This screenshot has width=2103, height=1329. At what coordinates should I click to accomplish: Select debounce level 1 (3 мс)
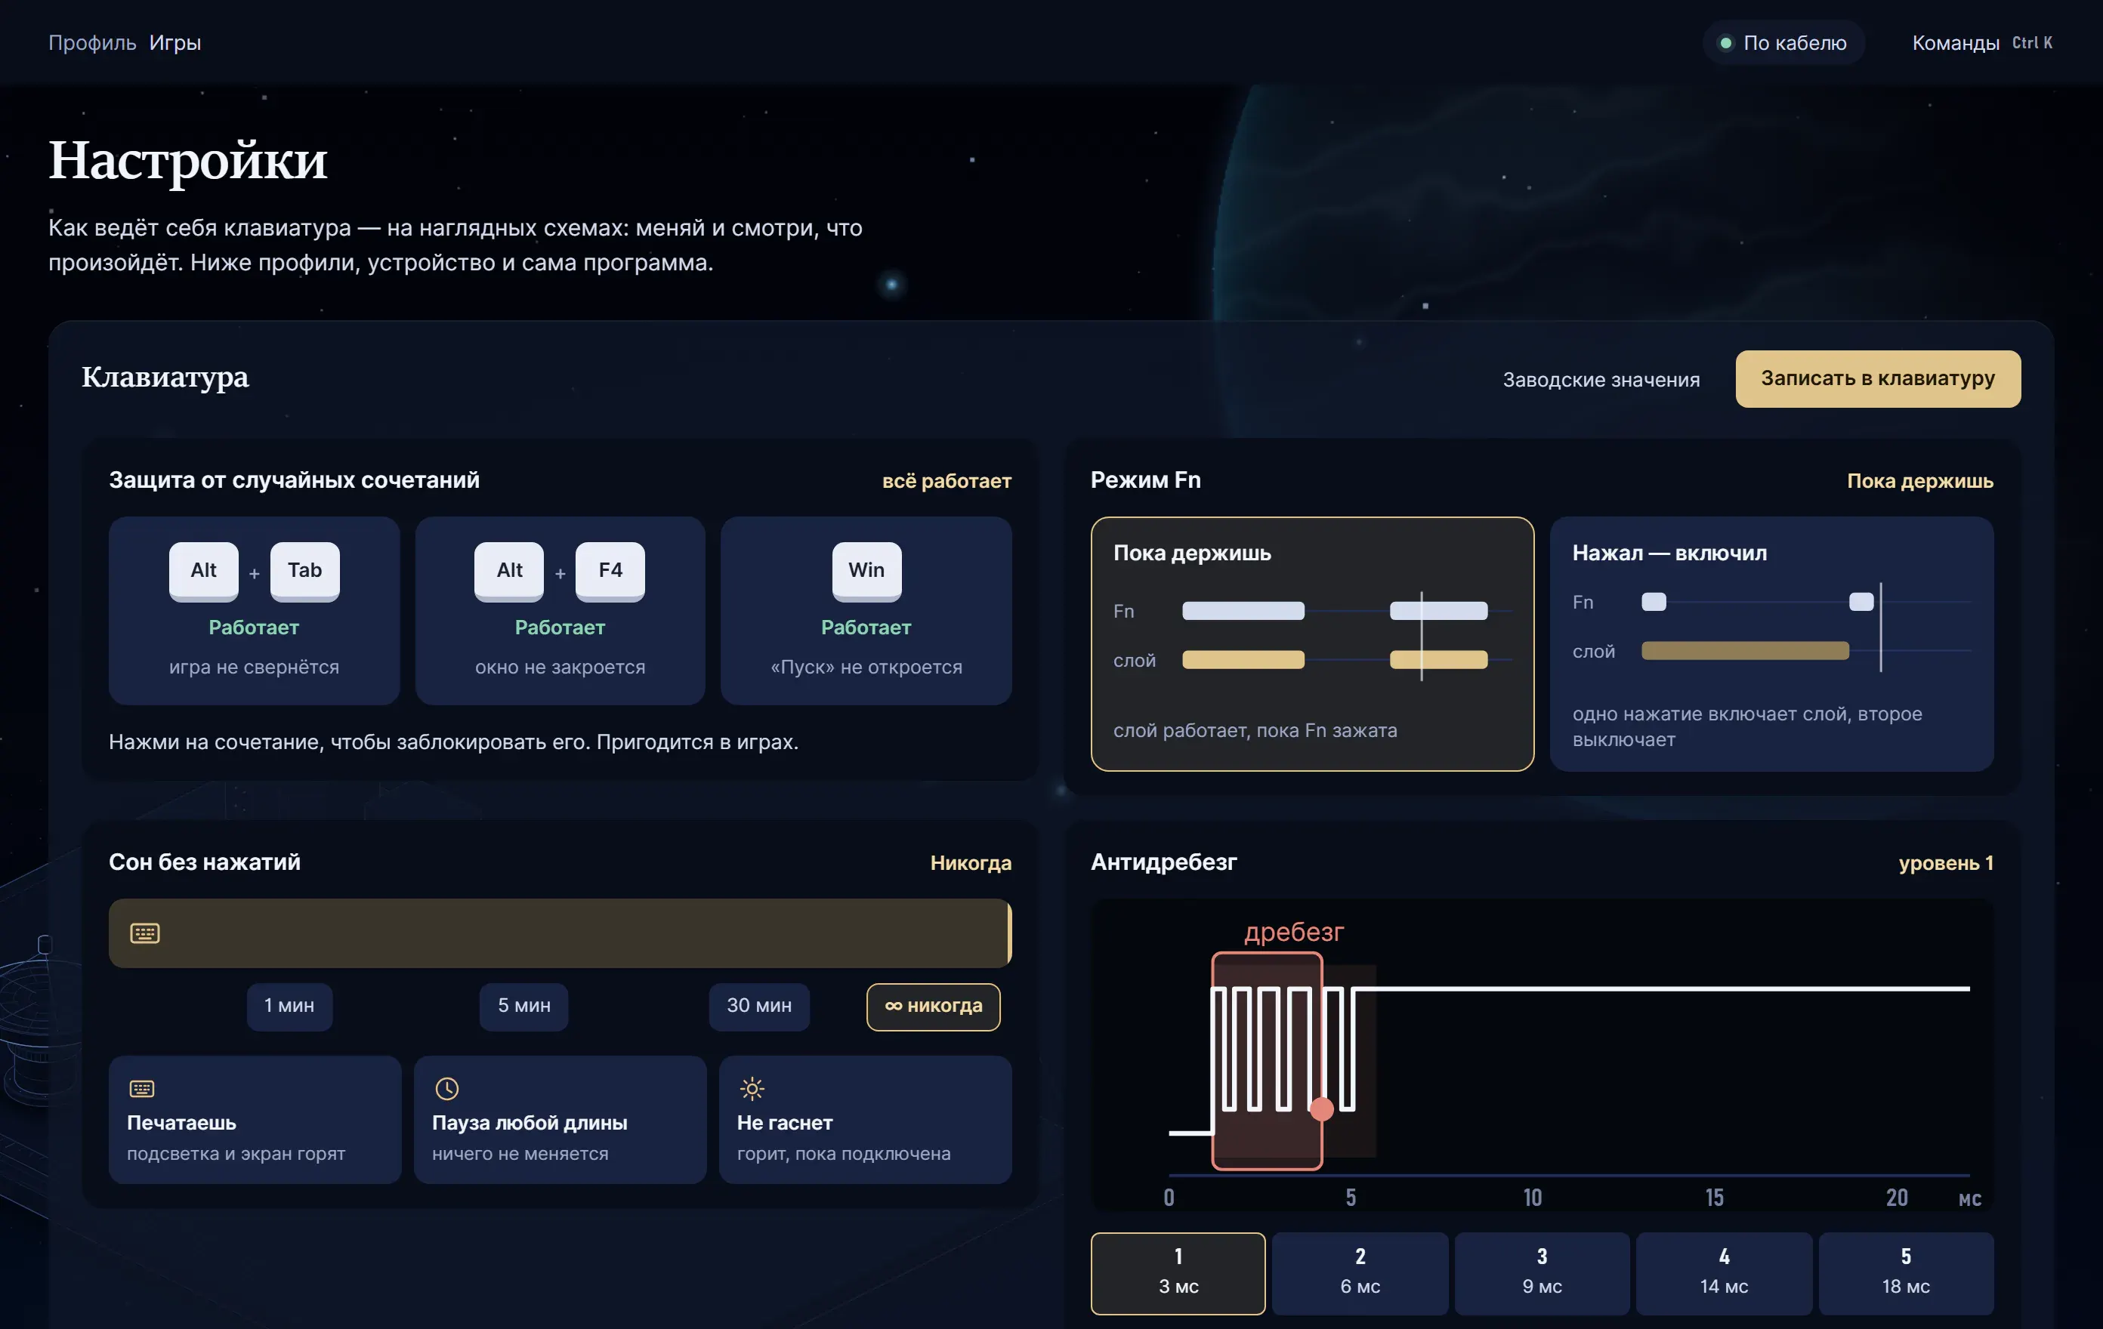[x=1177, y=1272]
